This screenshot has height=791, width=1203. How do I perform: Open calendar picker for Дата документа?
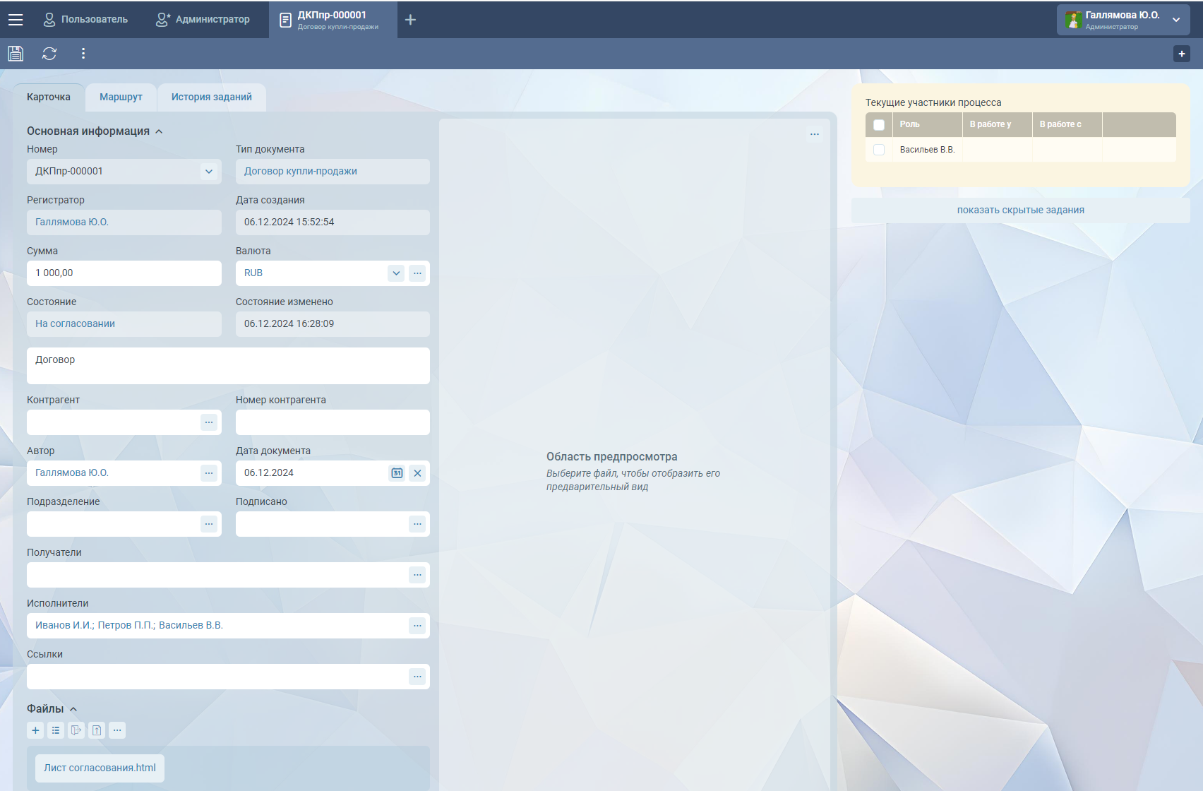(x=397, y=473)
